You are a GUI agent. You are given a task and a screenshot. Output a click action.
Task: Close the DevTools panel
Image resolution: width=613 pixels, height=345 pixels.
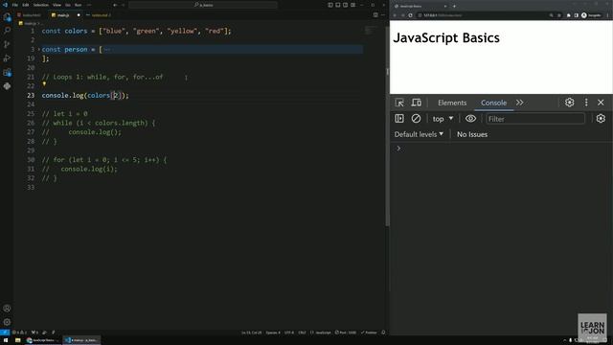point(601,103)
